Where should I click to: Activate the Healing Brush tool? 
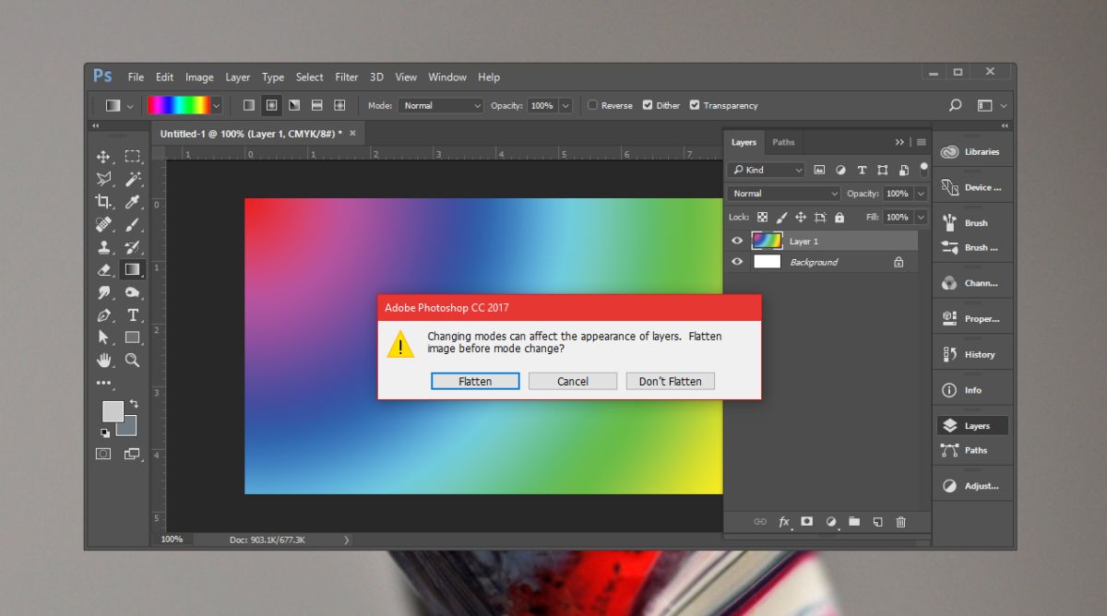click(x=101, y=224)
